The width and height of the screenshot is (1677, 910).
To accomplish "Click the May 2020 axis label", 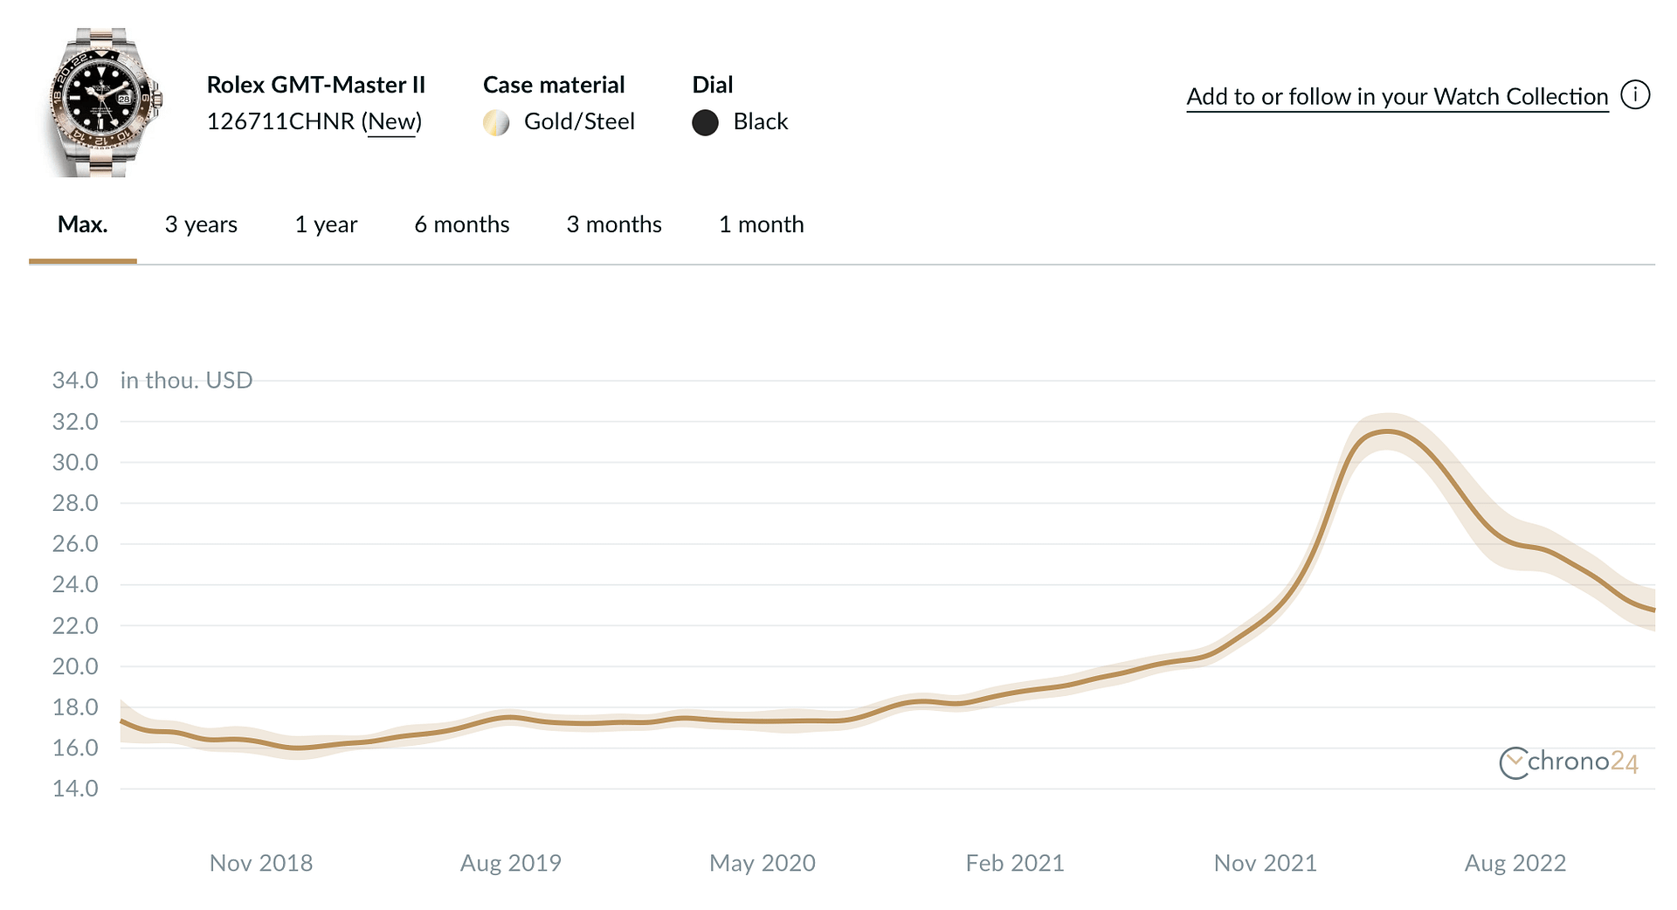I will tap(763, 863).
